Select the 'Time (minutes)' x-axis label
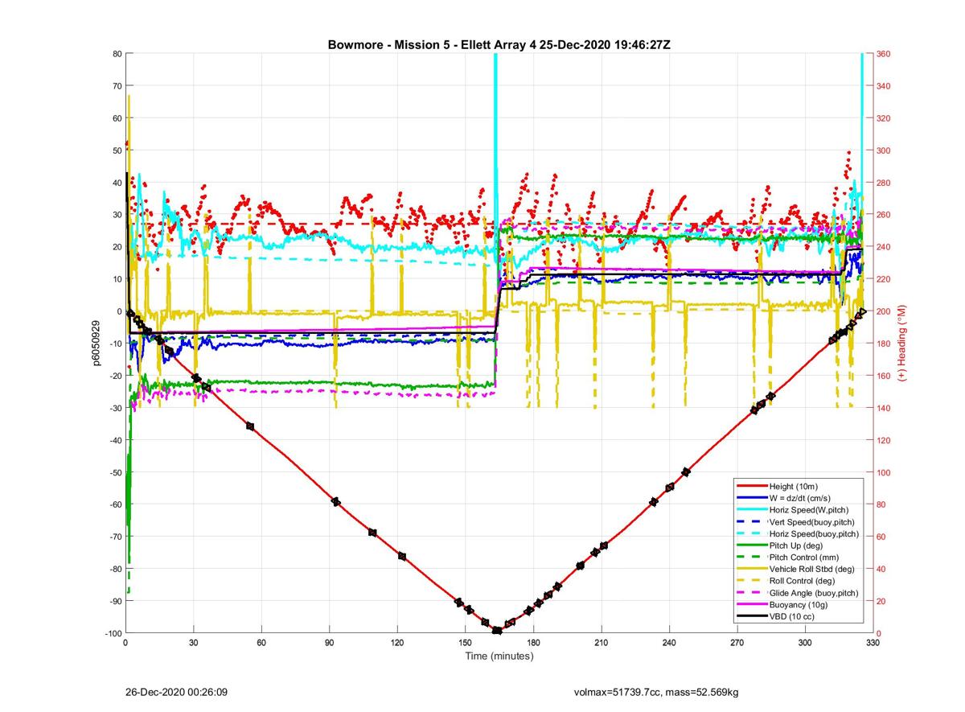This screenshot has width=965, height=712. [499, 656]
